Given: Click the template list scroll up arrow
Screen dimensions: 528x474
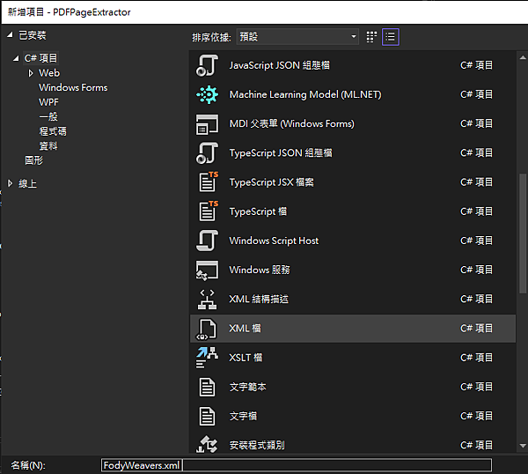Looking at the screenshot, I should pos(523,57).
